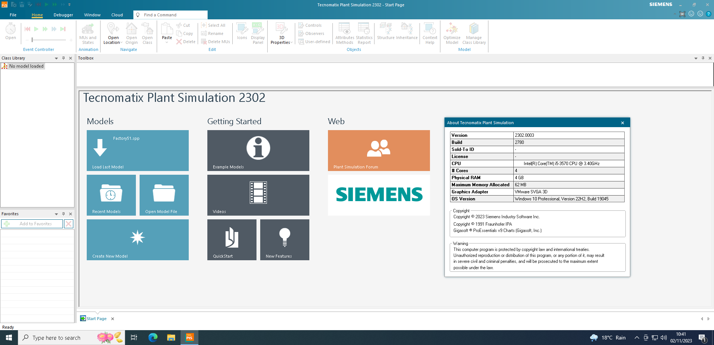The width and height of the screenshot is (714, 345).
Task: Load last model Factory51.spp tile
Action: point(138,151)
